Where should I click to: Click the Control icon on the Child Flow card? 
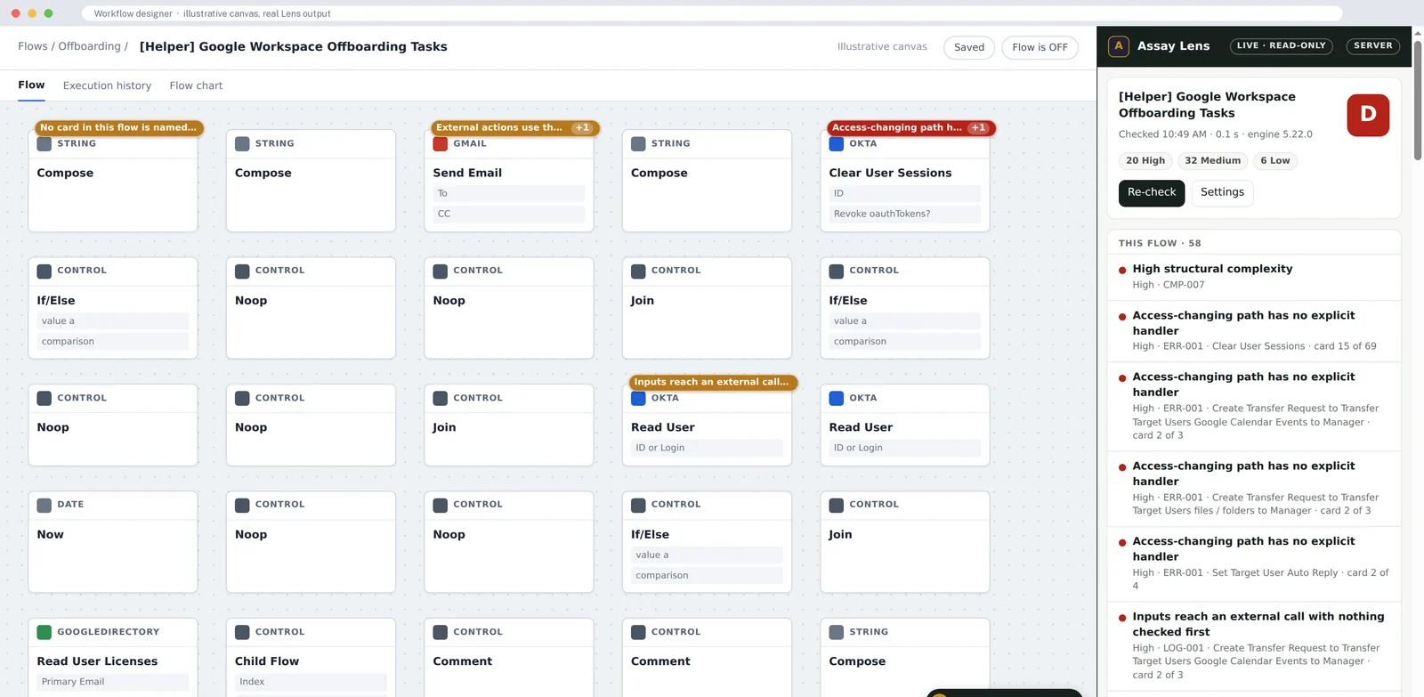tap(242, 632)
